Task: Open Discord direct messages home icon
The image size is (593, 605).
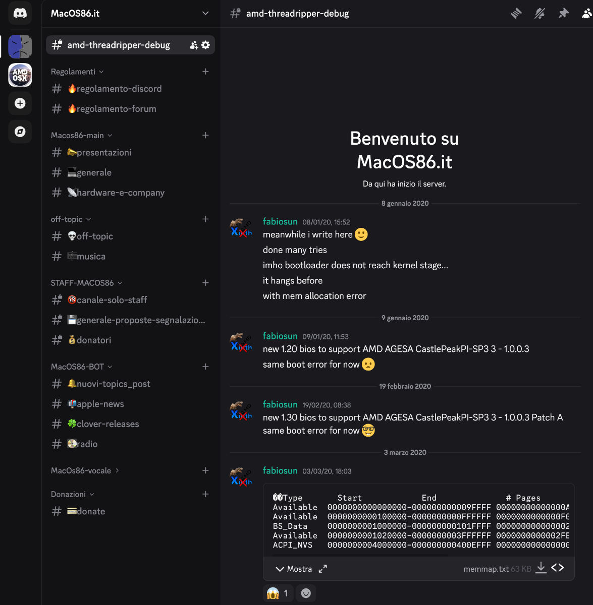Action: [20, 14]
